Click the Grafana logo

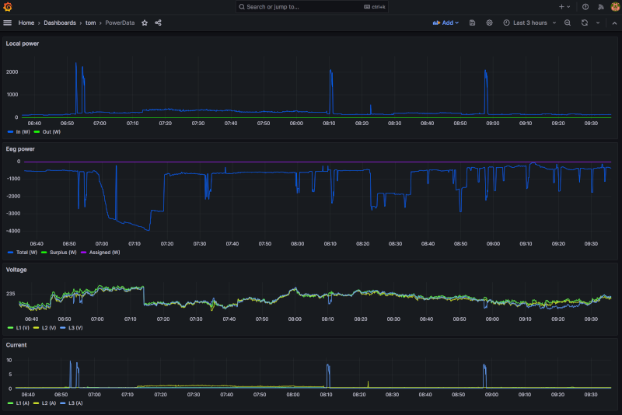point(9,6)
